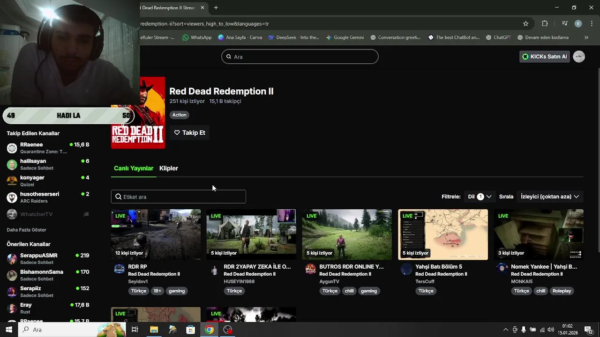Open the Yahşi Batı Bölüm 5 map thumbnail
600x337 pixels.
[x=443, y=234]
